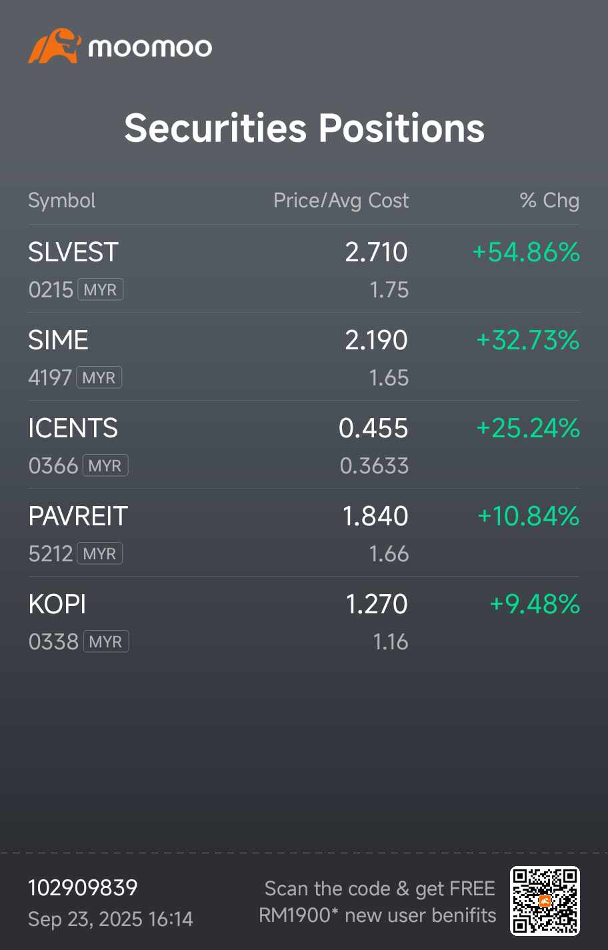Toggle sorting by Symbol column
Screen dimensions: 608x950
61,200
